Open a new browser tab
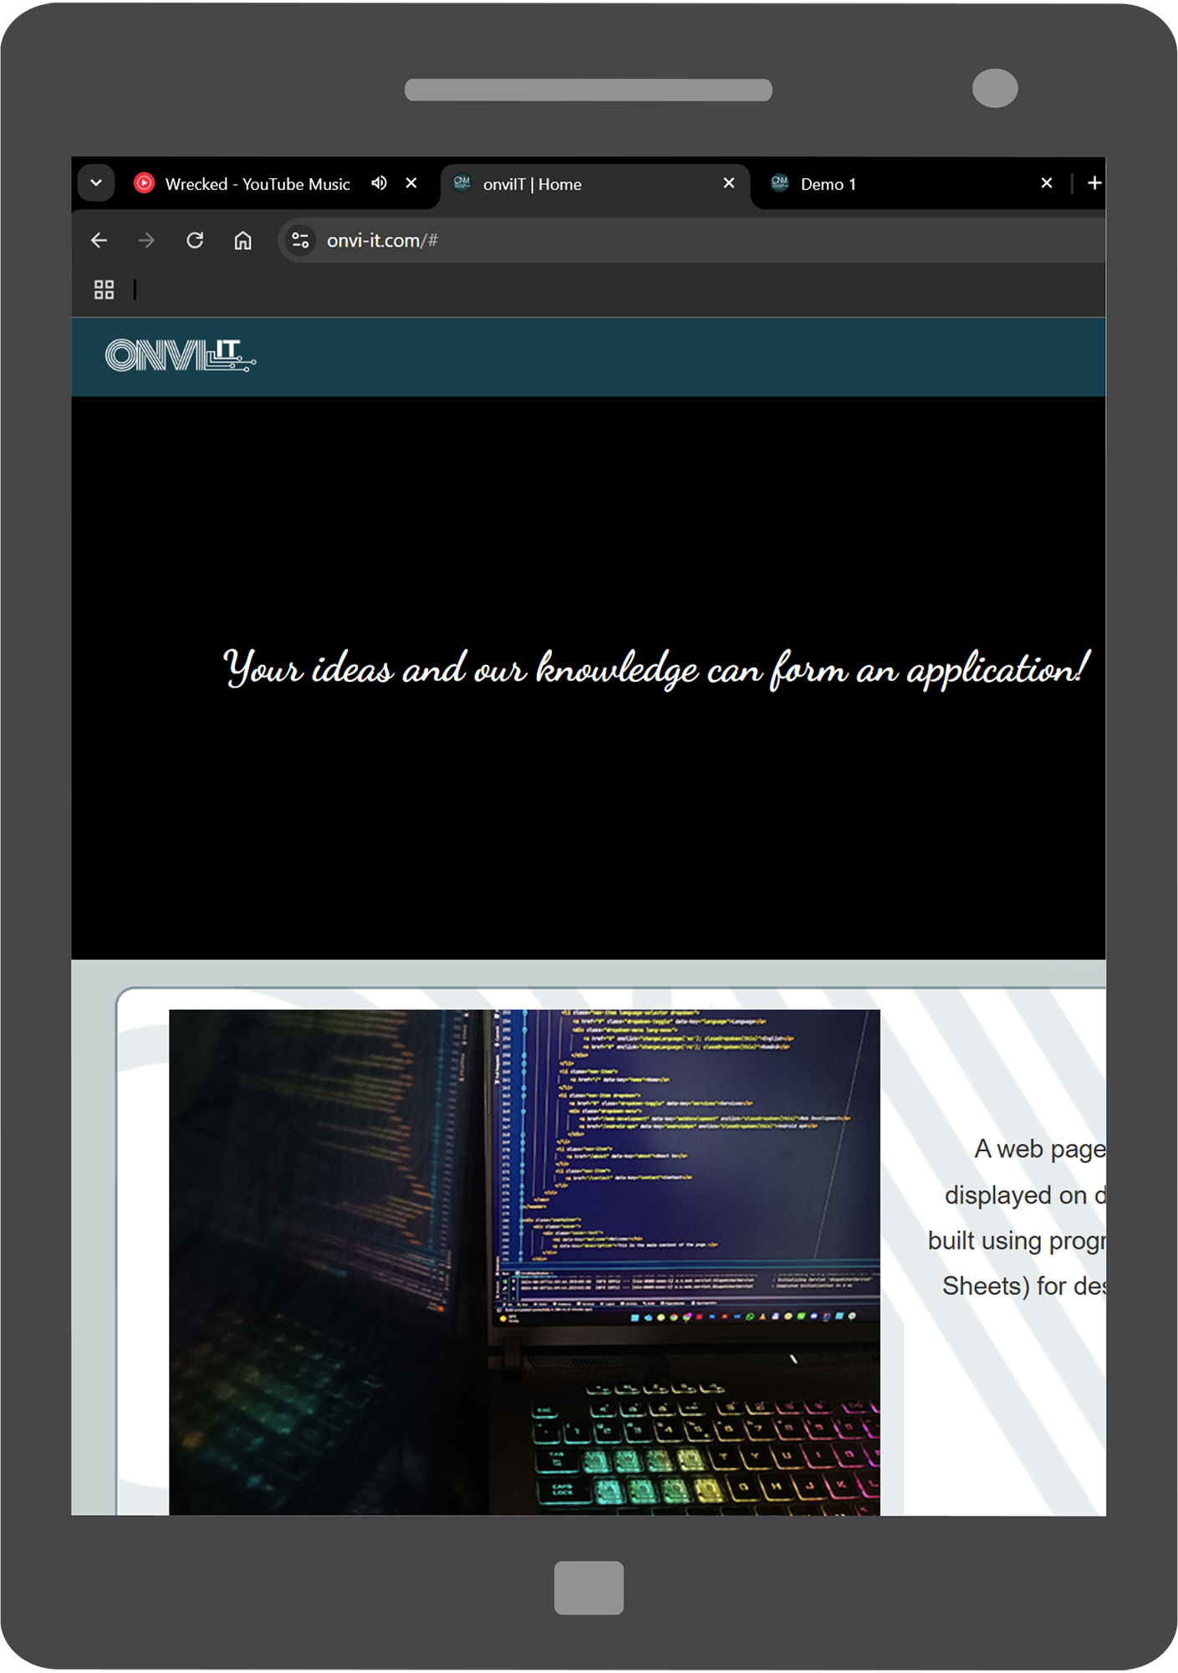The width and height of the screenshot is (1178, 1673). coord(1094,183)
